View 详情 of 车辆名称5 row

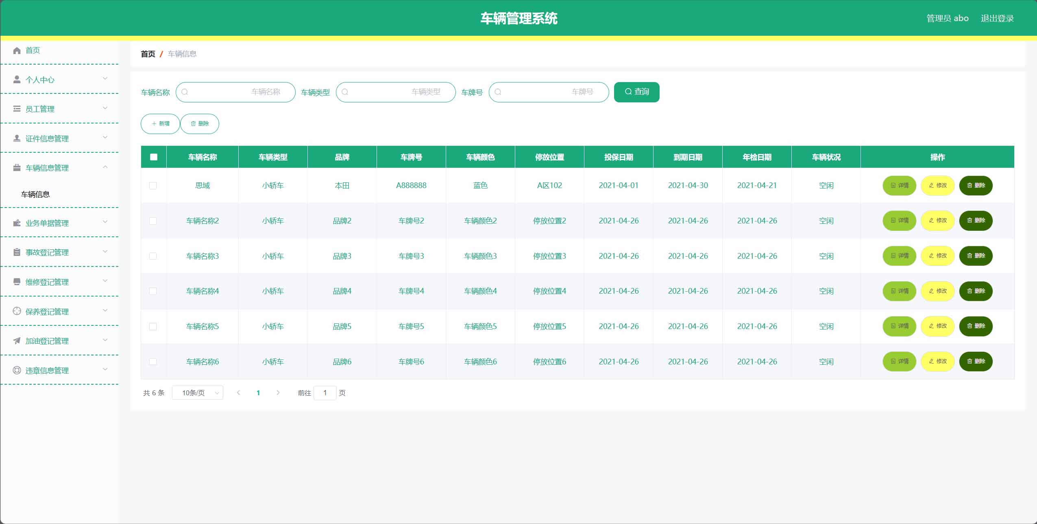899,326
